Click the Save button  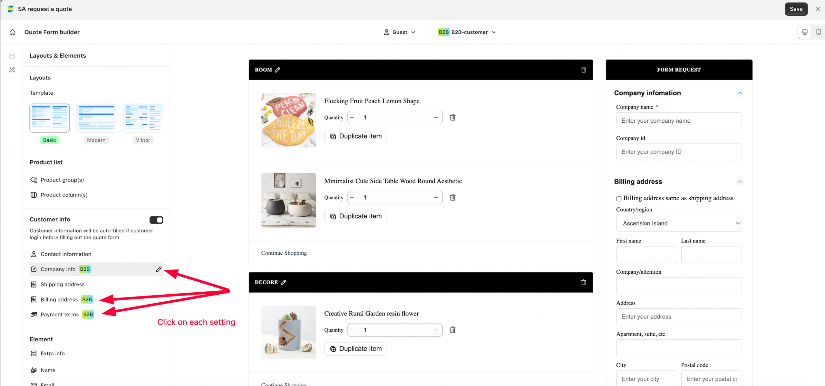click(x=796, y=9)
